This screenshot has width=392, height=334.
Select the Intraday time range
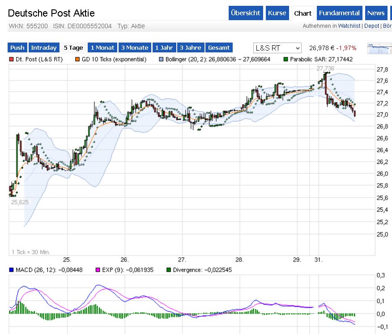pyautogui.click(x=44, y=47)
